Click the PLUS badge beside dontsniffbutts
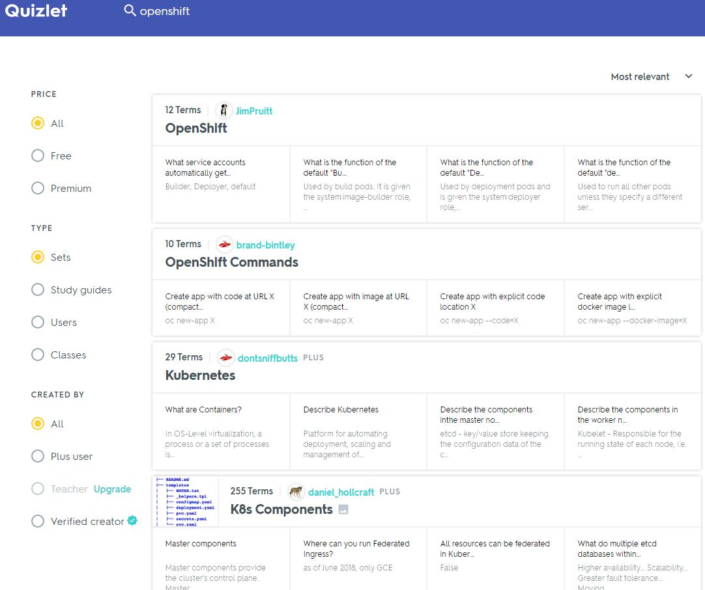The height and width of the screenshot is (590, 705). 313,358
